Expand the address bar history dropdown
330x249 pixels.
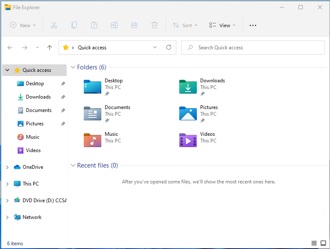pyautogui.click(x=155, y=48)
